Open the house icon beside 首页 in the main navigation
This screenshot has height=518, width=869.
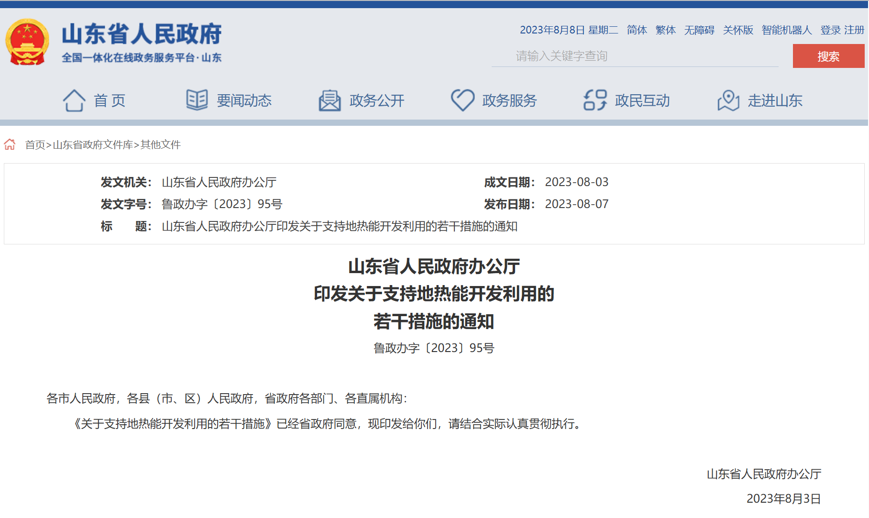click(x=74, y=100)
